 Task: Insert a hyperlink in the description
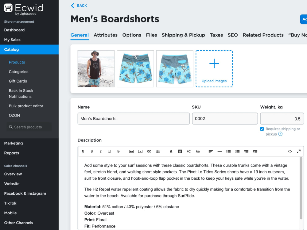click(x=149, y=151)
